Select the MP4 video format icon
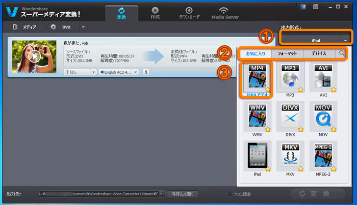Image resolution: width=357 pixels, height=205 pixels. click(257, 77)
